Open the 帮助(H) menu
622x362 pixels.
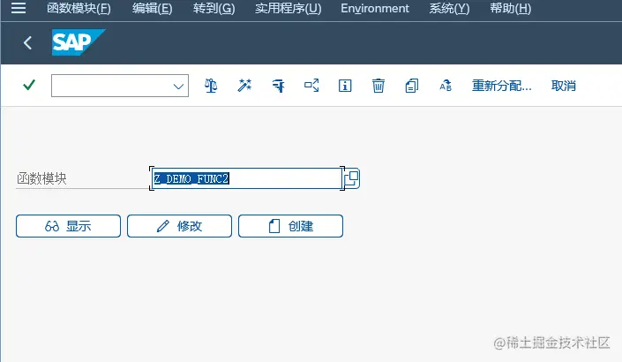[510, 8]
